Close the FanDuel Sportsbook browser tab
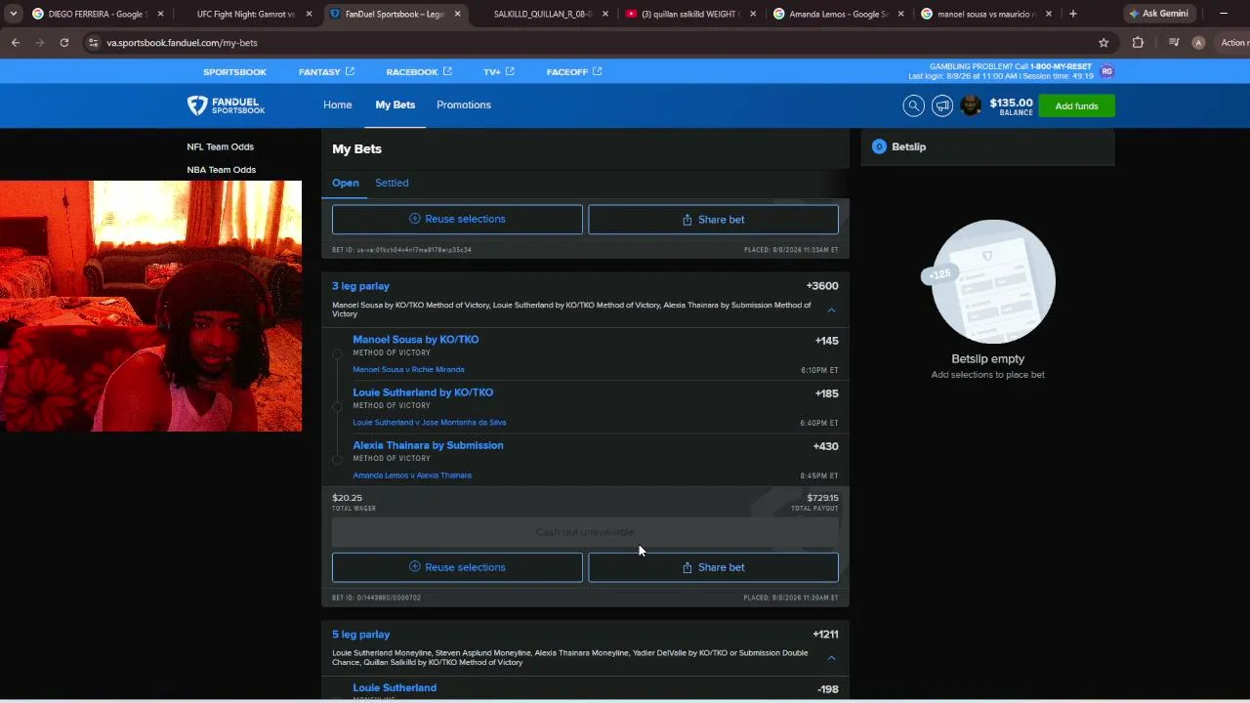 pyautogui.click(x=456, y=14)
